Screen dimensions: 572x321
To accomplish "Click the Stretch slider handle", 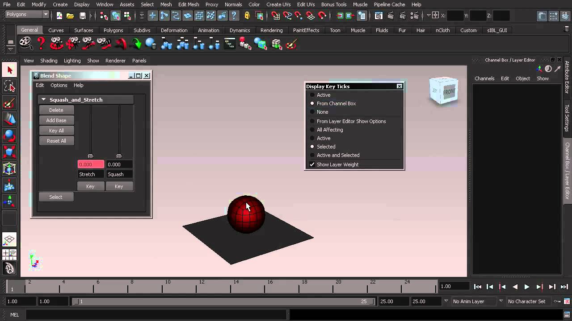I will [91, 156].
